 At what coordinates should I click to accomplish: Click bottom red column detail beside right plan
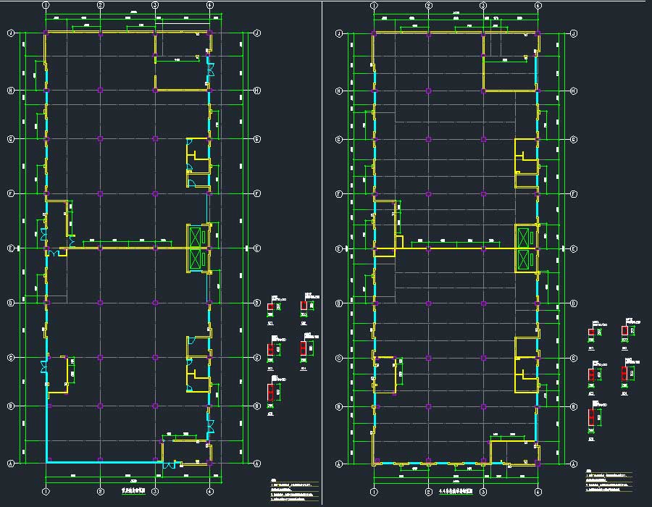[x=592, y=420]
